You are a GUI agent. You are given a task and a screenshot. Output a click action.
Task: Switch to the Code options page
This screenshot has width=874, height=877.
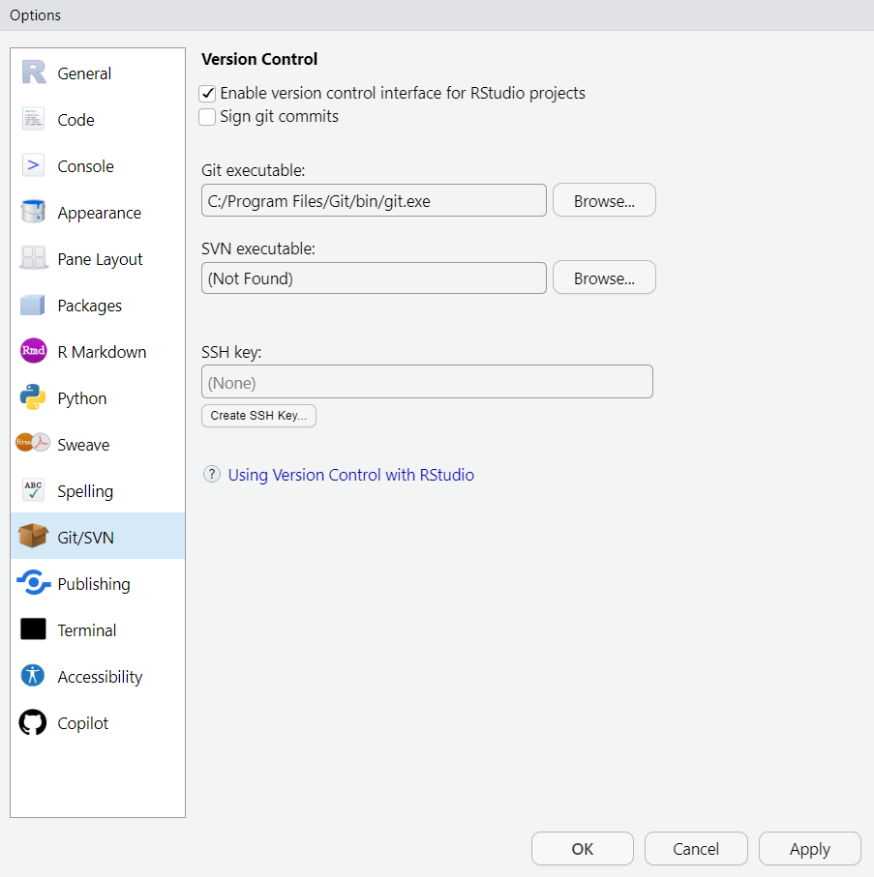(98, 120)
